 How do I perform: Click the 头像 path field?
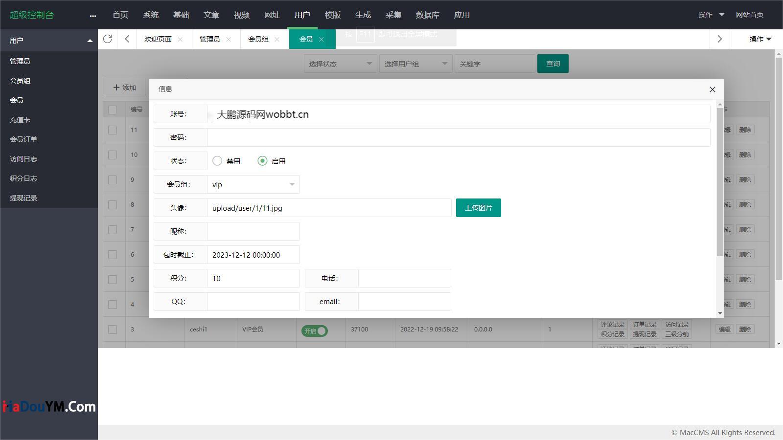329,208
